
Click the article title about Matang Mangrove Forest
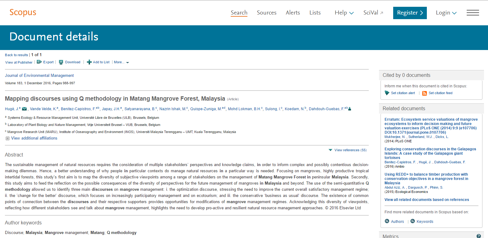tap(115, 98)
